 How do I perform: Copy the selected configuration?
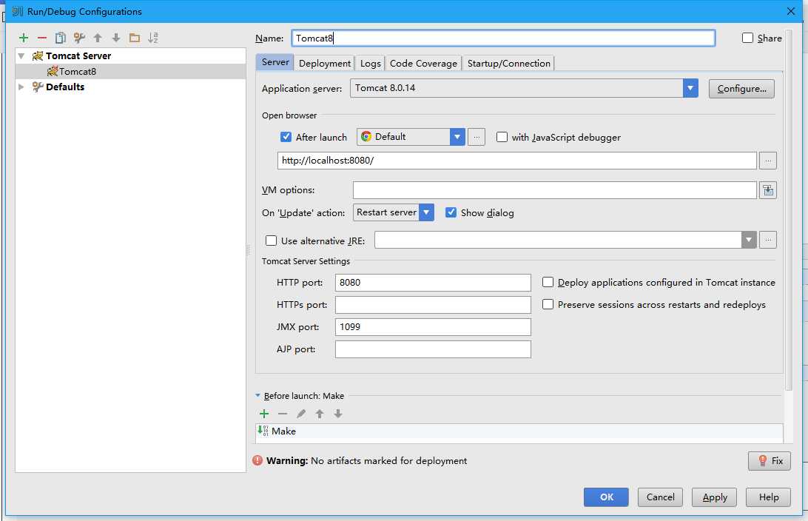(60, 38)
